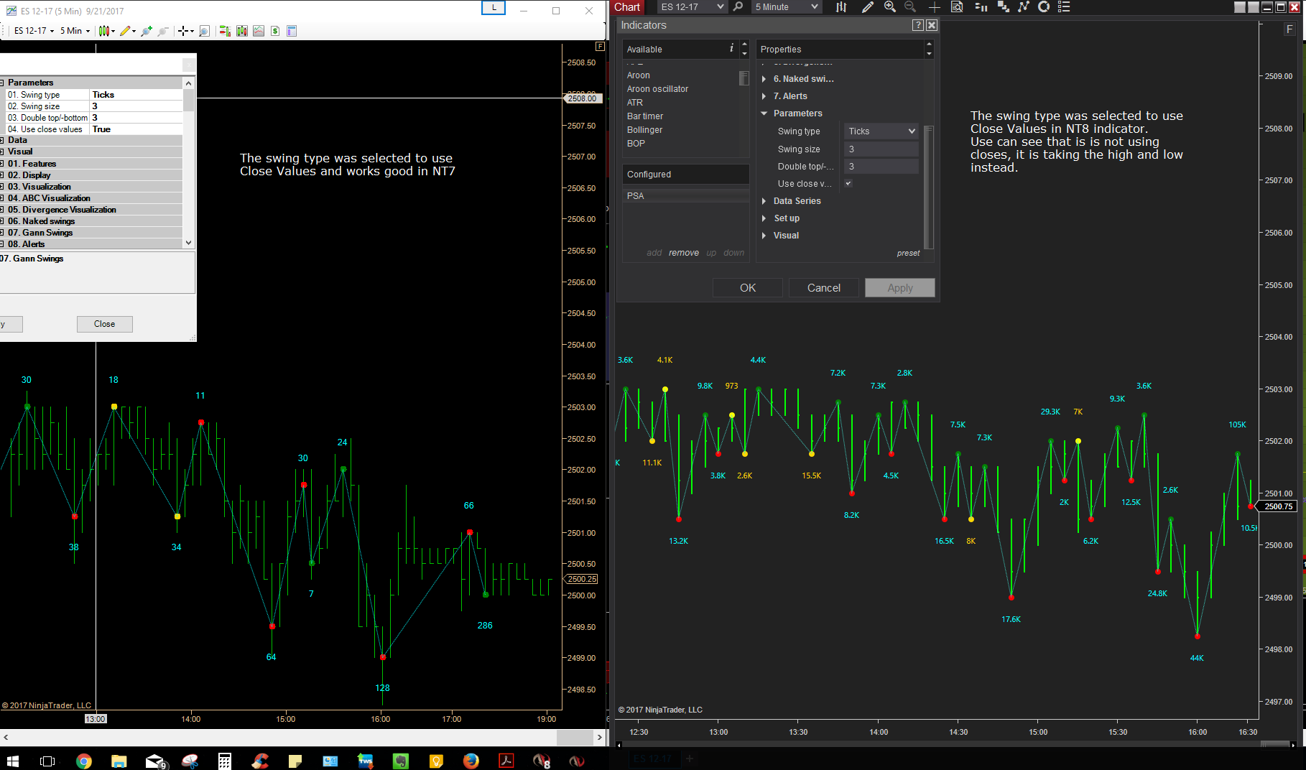Select Bollinger in the Available indicators list

(x=644, y=130)
